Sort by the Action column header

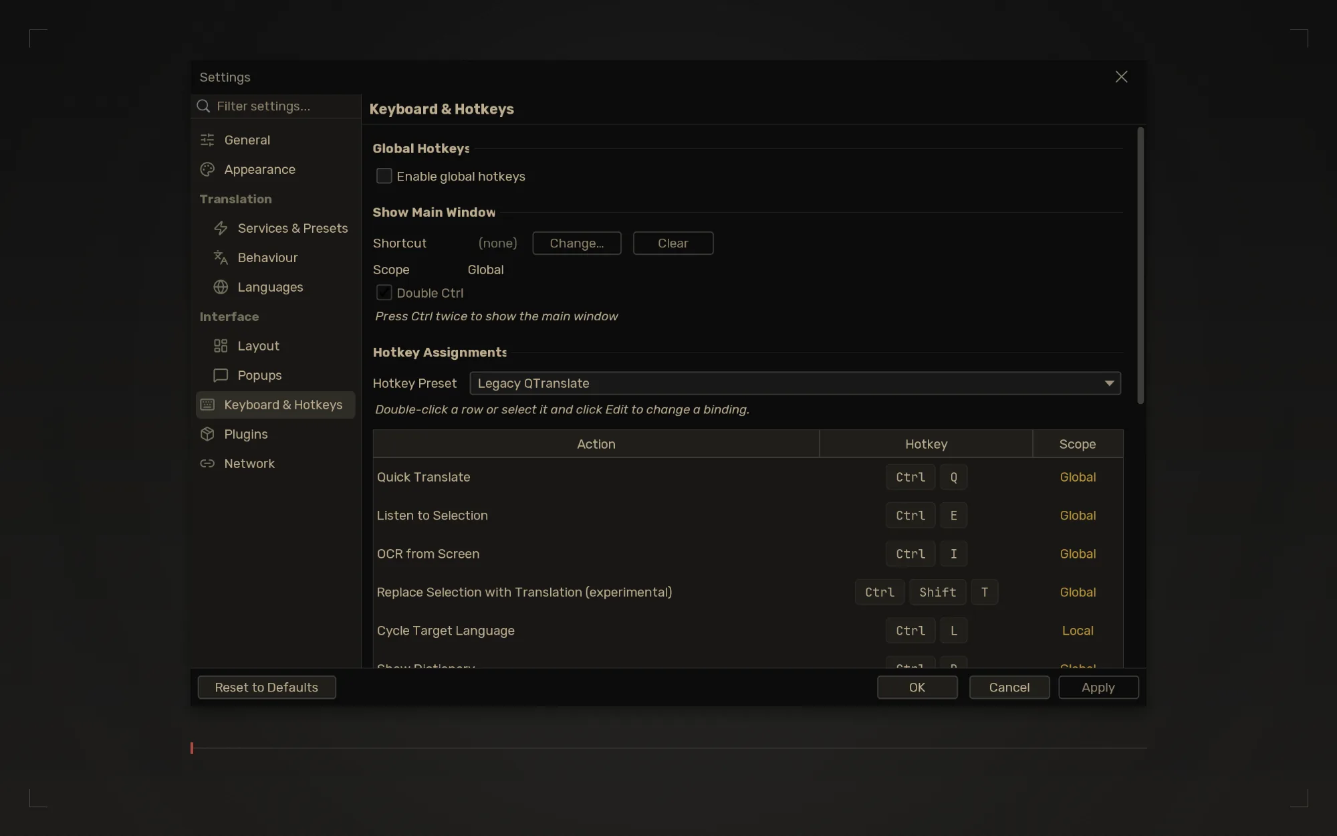coord(596,444)
